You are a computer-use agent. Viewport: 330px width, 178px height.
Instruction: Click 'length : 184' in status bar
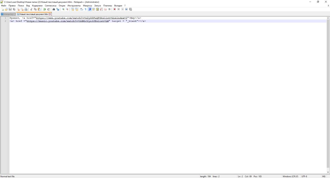coord(205,176)
